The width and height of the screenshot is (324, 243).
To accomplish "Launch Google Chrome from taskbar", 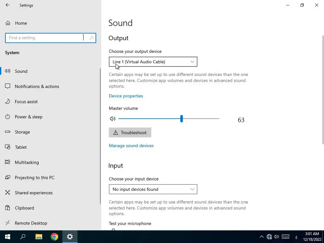I will coord(54,237).
